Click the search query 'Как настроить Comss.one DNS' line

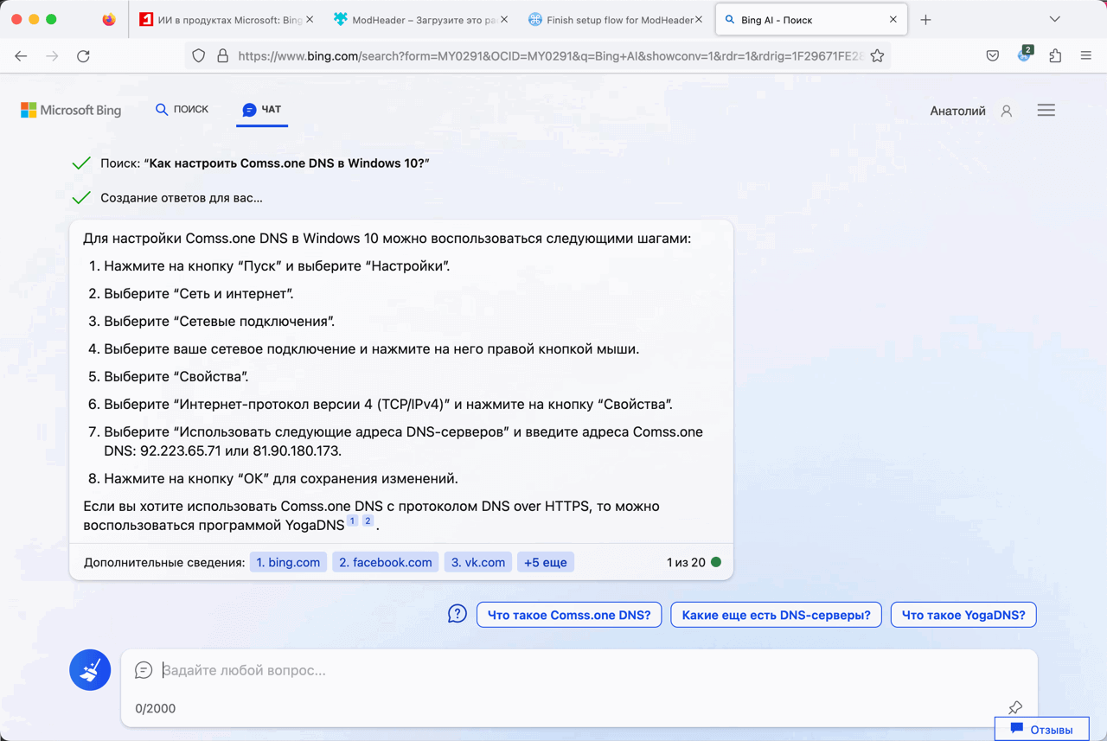265,163
